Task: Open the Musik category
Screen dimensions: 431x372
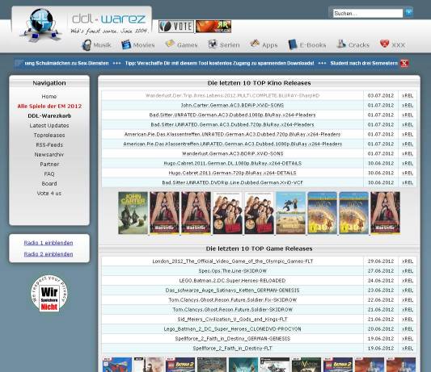Action: pyautogui.click(x=102, y=45)
